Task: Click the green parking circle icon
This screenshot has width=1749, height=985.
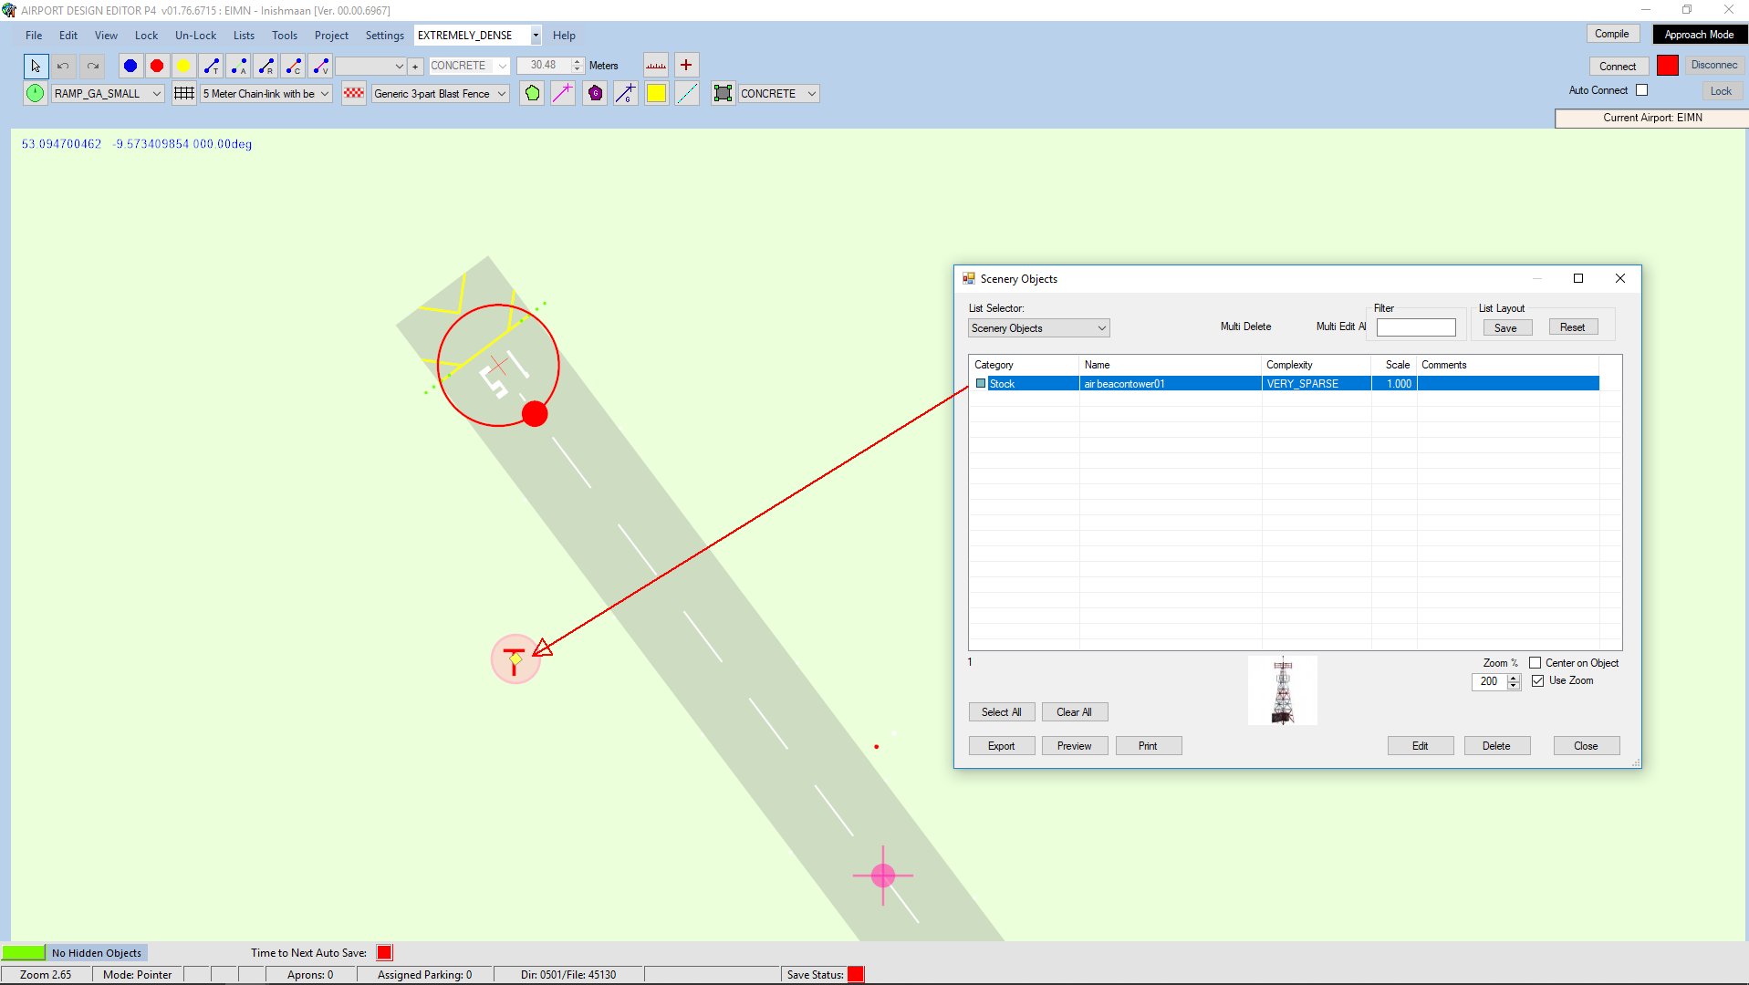Action: click(x=35, y=93)
